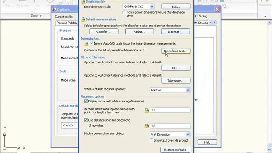Open the Tolerances... settings button
Image resolution: width=272 pixels, height=153 pixels.
click(x=176, y=81)
